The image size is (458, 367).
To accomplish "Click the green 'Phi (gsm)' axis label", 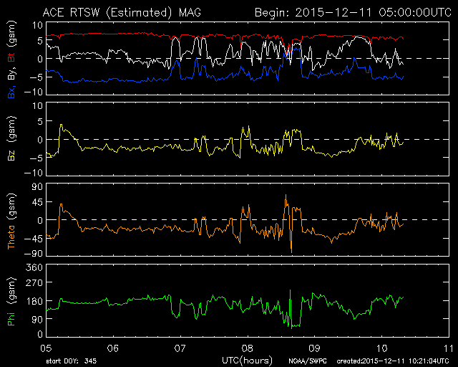I will coord(11,301).
